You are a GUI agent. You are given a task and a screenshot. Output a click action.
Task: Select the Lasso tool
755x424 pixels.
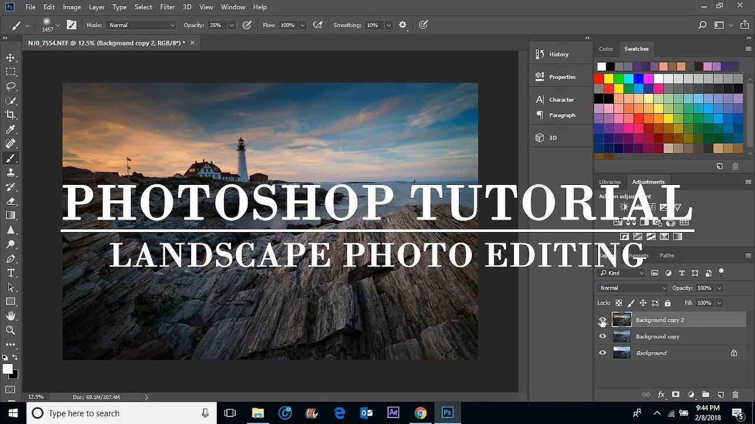pyautogui.click(x=11, y=86)
